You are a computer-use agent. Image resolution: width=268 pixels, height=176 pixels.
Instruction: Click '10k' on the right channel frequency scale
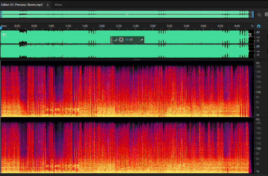click(258, 149)
